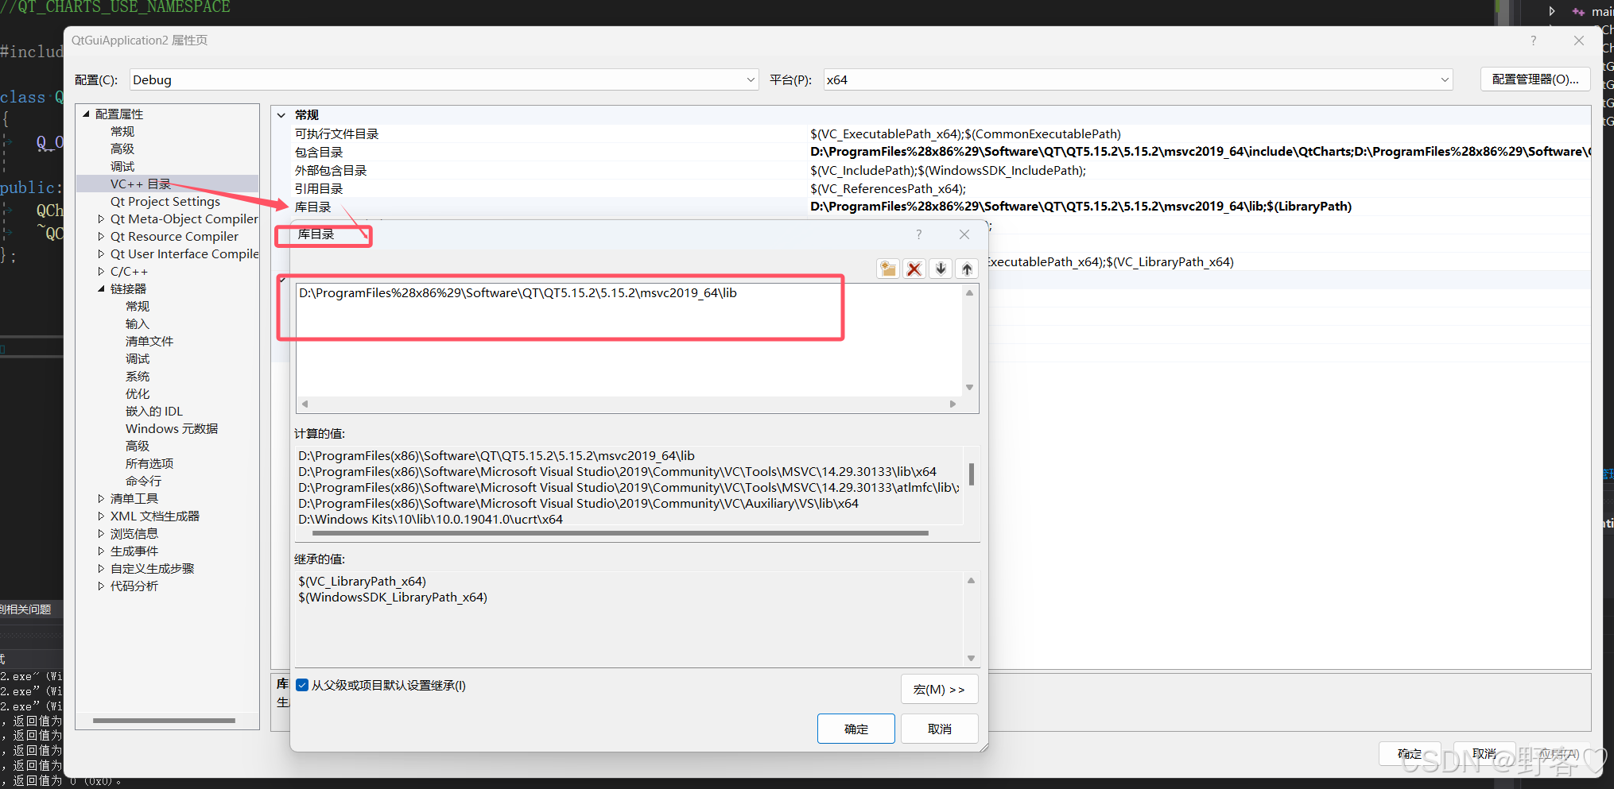Click the New Line folder icon
Screen dimensions: 1614x789
click(888, 269)
